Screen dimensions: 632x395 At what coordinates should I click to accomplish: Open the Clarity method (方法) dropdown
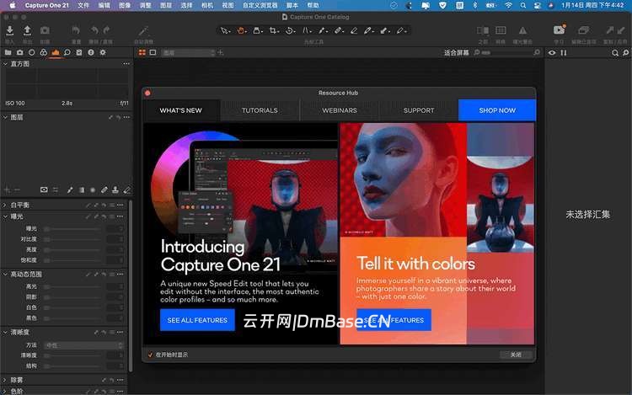pos(83,344)
